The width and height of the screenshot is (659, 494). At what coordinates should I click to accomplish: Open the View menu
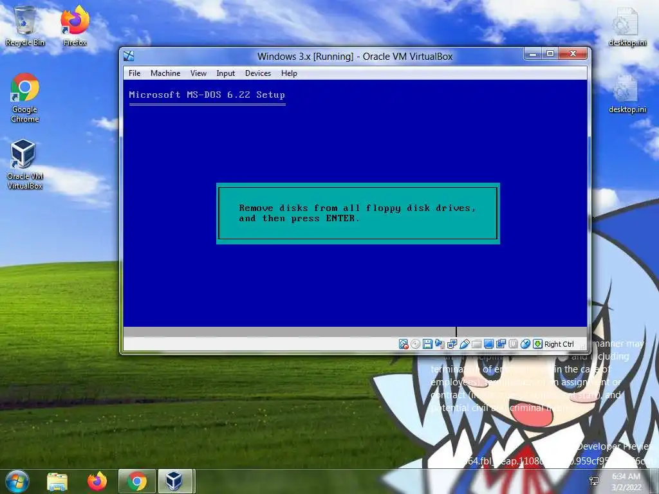click(x=198, y=73)
